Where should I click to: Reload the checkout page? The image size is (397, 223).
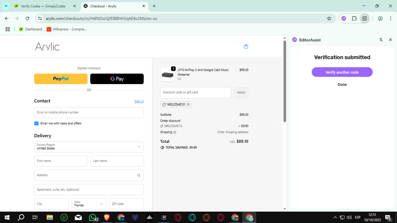click(28, 19)
